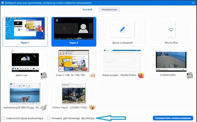Click the XnView Classic app icon
This screenshot has height=122, width=197.
(x=92, y=108)
